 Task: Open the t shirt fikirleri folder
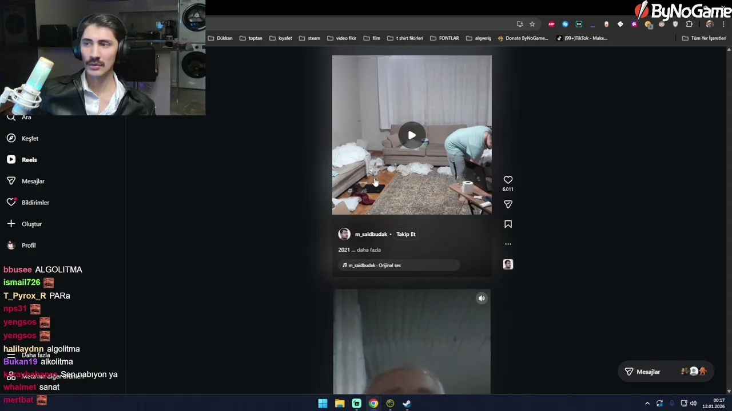tap(405, 38)
